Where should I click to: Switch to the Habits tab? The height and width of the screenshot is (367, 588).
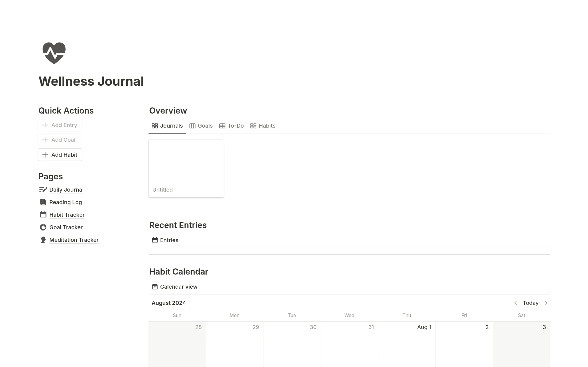pos(267,125)
